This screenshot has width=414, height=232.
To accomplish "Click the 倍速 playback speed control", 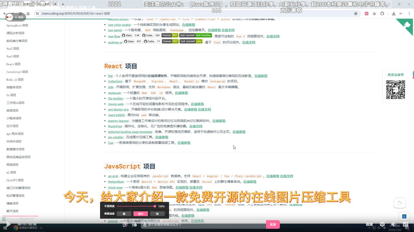I will (369, 224).
